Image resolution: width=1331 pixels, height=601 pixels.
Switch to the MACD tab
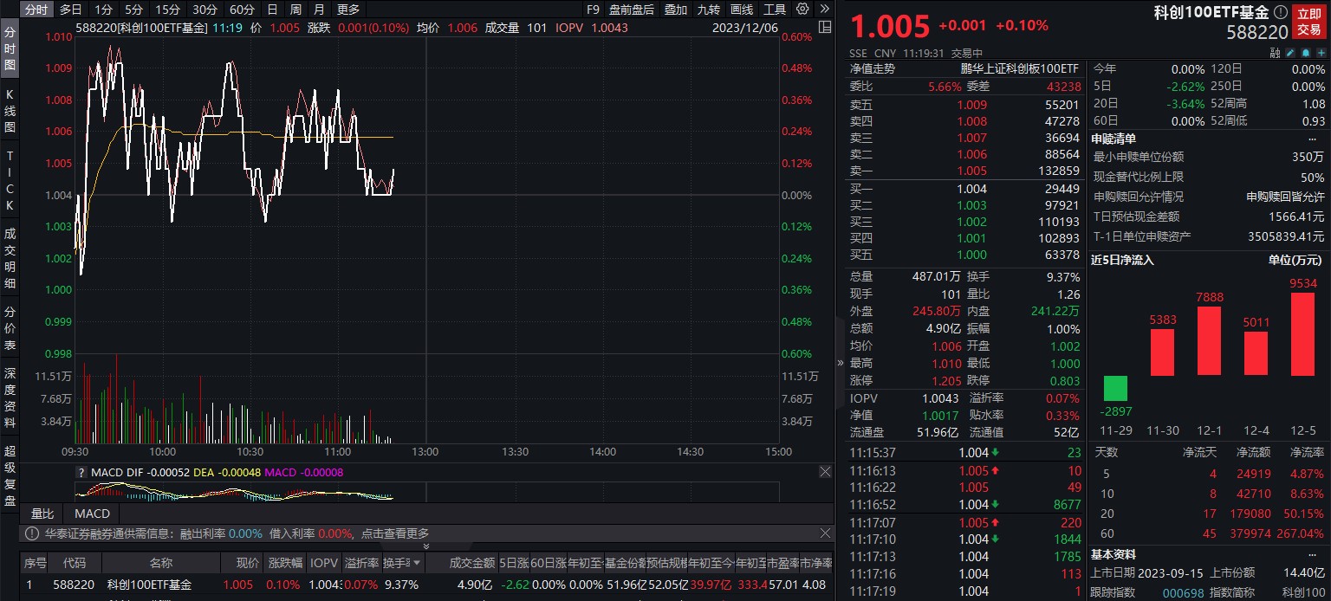click(x=91, y=514)
